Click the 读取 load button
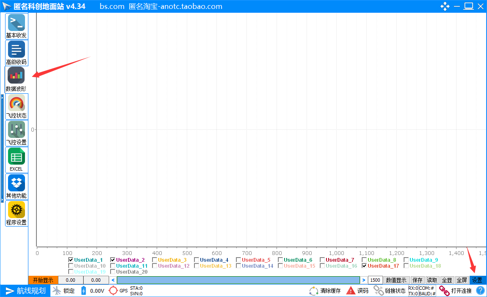Image resolution: width=487 pixels, height=297 pixels. [x=432, y=280]
